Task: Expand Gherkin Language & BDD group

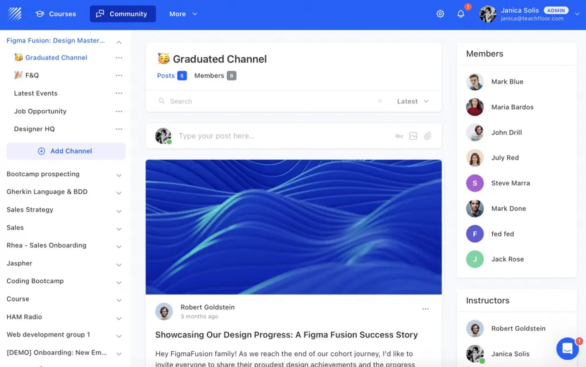Action: (x=119, y=193)
